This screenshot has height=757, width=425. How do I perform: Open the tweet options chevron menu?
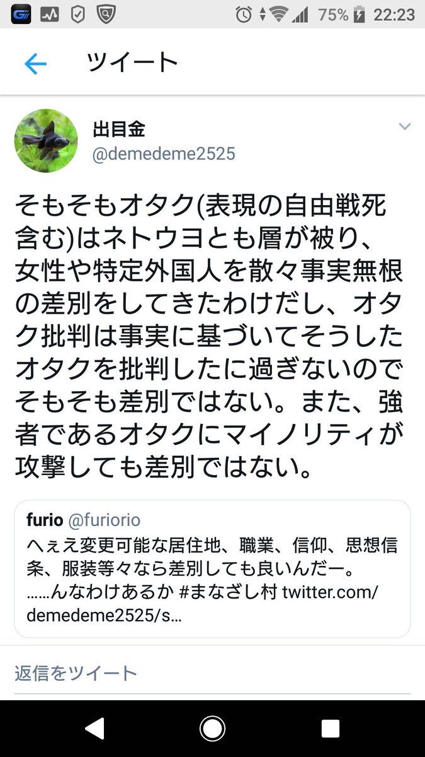(405, 127)
